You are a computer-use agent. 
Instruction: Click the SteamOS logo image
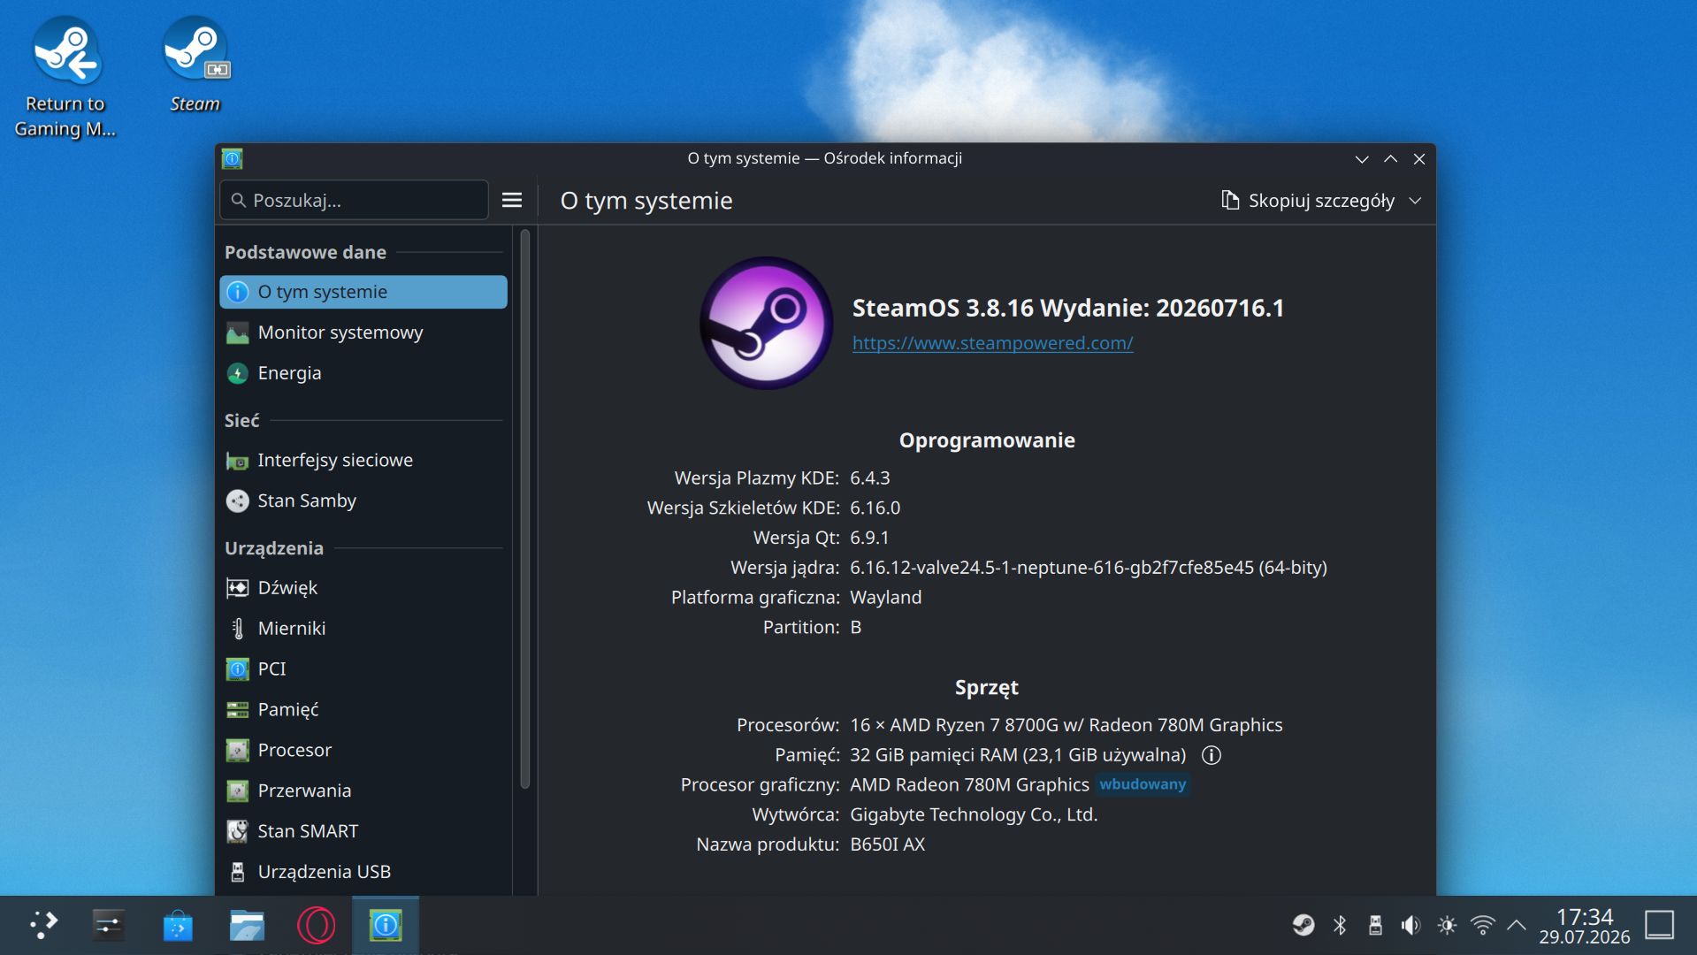tap(766, 323)
